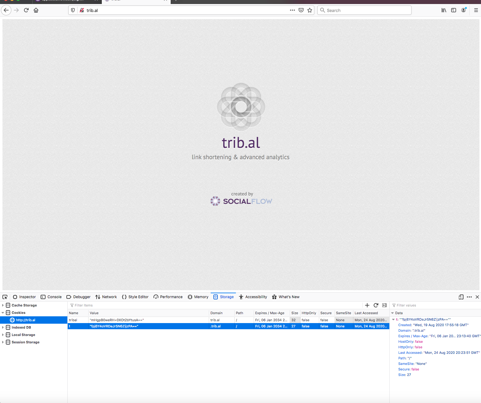The height and width of the screenshot is (403, 481).
Task: Reload the current page
Action: [x=26, y=10]
